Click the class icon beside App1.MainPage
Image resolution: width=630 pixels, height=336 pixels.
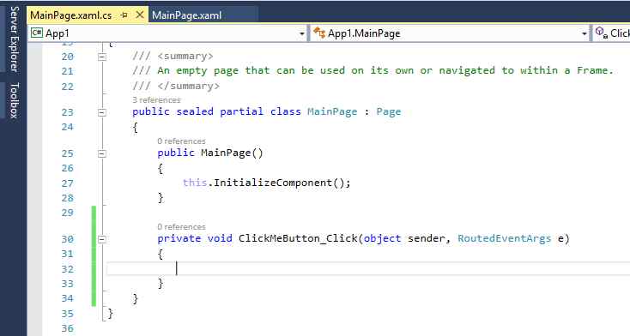pos(319,33)
